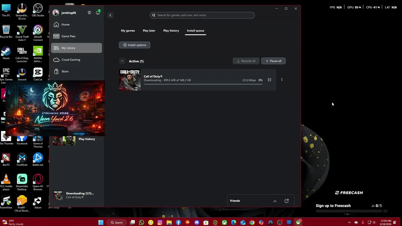Open OBS Studio desktop icon
The height and width of the screenshot is (226, 402).
click(38, 10)
